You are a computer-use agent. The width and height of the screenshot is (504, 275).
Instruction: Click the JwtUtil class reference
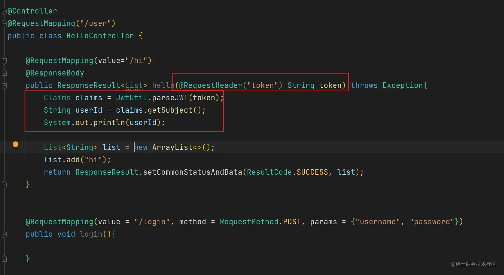pyautogui.click(x=132, y=98)
